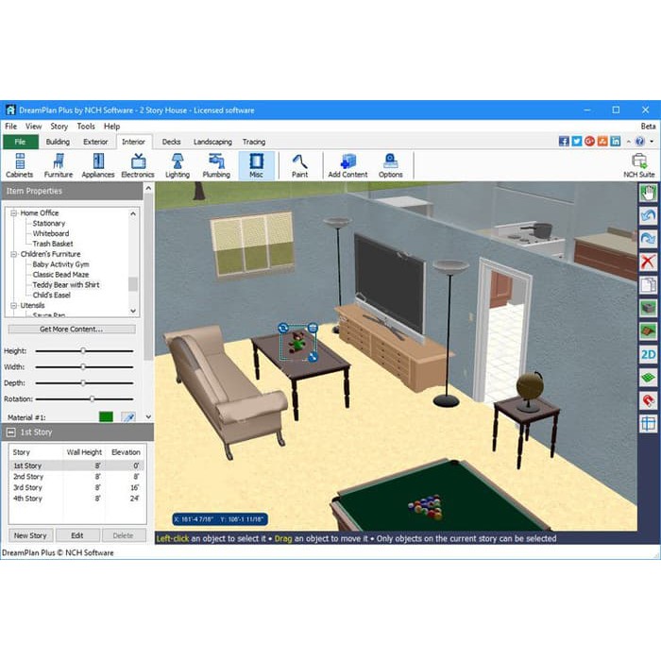Pick the material eyedropper tool

[129, 416]
